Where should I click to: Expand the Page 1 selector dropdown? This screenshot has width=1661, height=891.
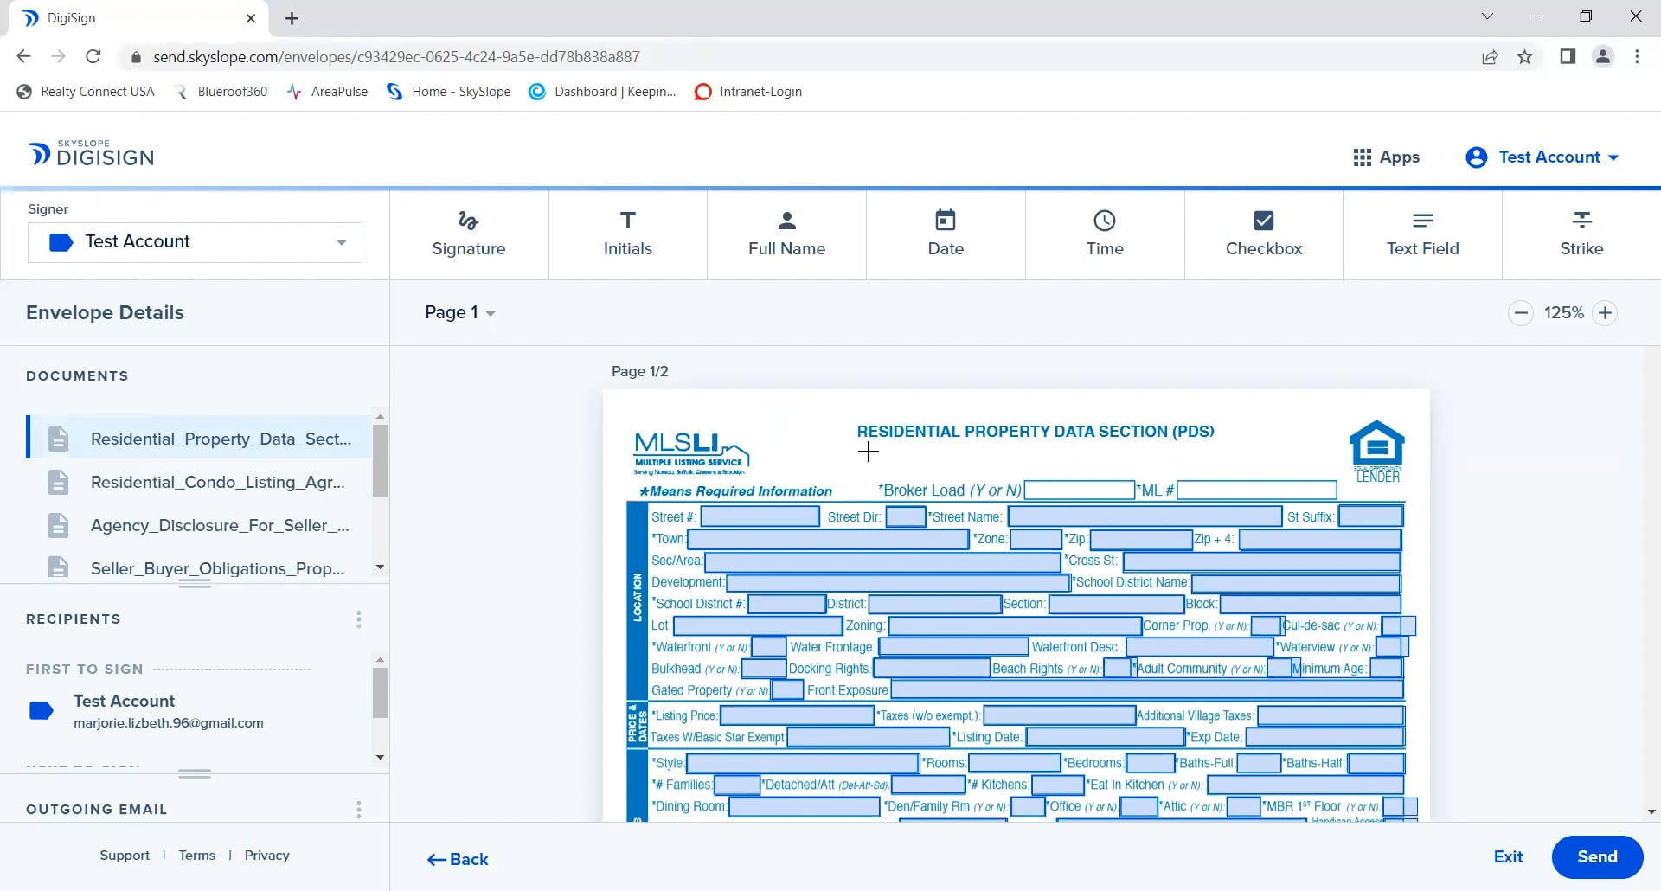pos(459,313)
